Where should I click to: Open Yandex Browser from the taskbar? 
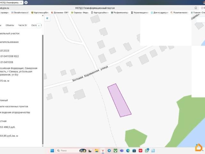(102, 150)
